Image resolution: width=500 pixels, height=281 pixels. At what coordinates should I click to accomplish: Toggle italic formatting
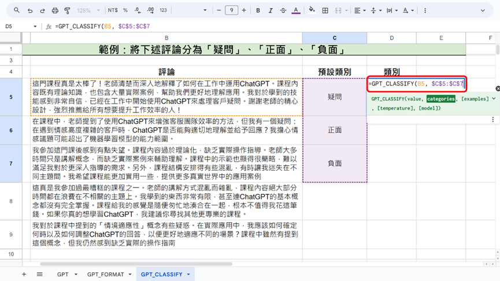(271, 10)
